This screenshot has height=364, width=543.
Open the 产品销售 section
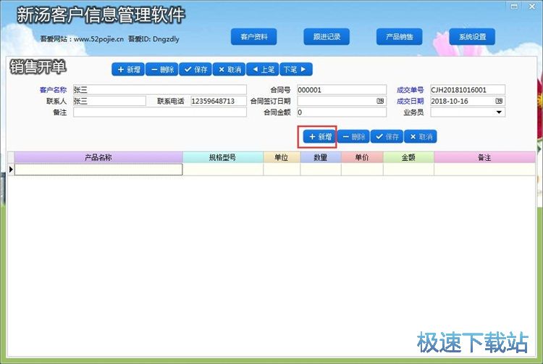point(399,37)
